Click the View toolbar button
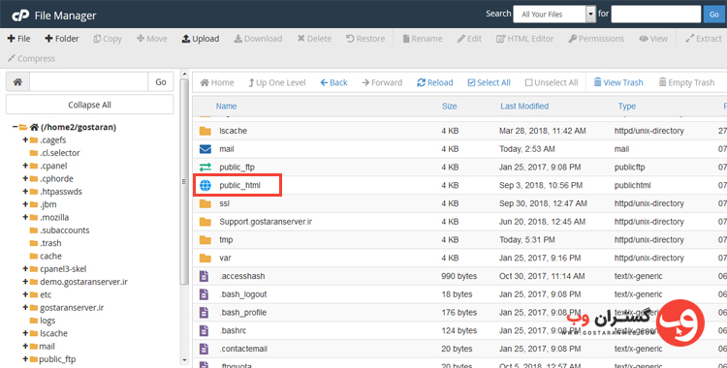This screenshot has width=727, height=368. (x=653, y=39)
